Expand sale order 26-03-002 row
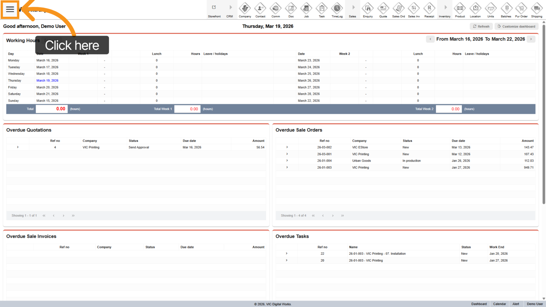This screenshot has width=546, height=307. (287, 147)
